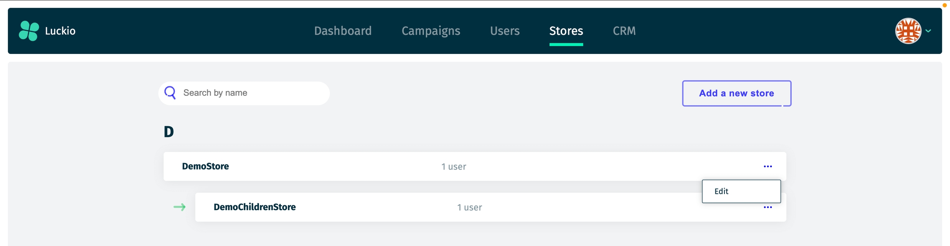Open the DemoStore three-dot options menu
Screen dimensions: 950x246
click(767, 167)
